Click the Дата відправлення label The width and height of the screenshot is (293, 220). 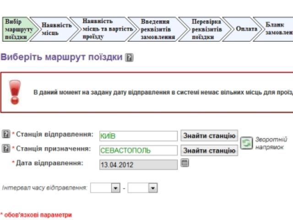(x=49, y=163)
